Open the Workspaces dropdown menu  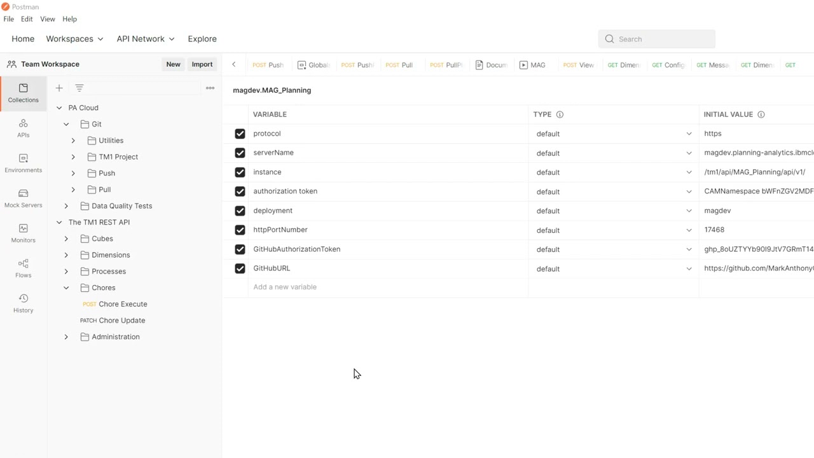(x=74, y=39)
